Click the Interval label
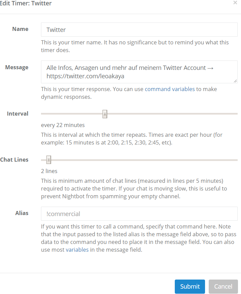The height and width of the screenshot is (294, 241). pos(17,114)
